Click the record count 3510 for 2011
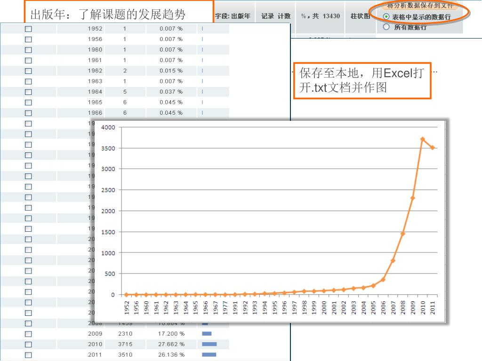 [125, 354]
